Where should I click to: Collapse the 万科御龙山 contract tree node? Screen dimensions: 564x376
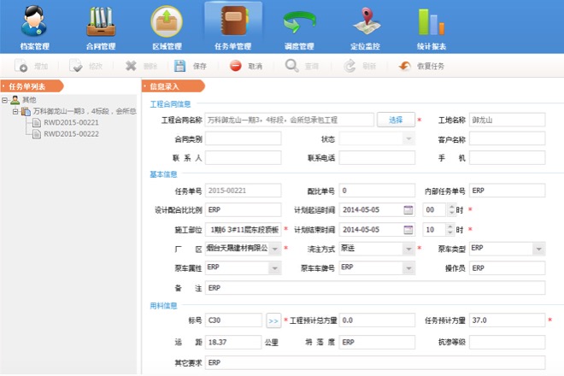point(15,112)
